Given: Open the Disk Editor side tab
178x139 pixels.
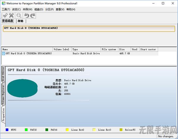Looking at the screenshot, I should [x=3, y=74].
